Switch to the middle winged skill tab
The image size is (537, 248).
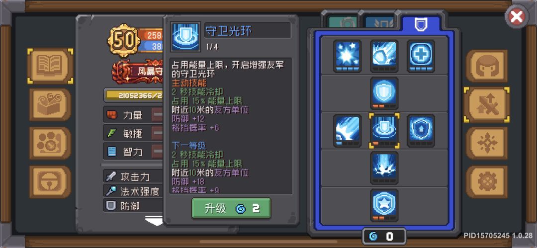click(379, 22)
